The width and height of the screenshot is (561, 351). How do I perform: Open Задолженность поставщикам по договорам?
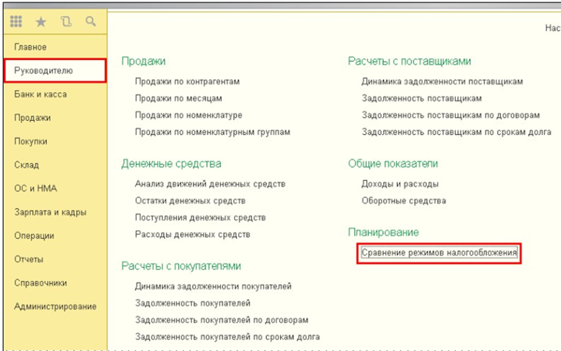pos(450,115)
